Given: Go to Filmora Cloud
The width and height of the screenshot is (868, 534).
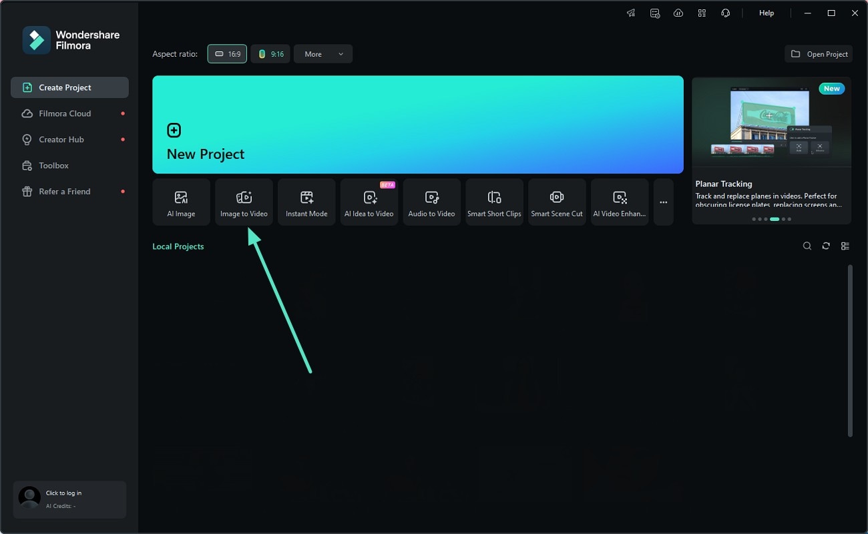Looking at the screenshot, I should pyautogui.click(x=69, y=113).
